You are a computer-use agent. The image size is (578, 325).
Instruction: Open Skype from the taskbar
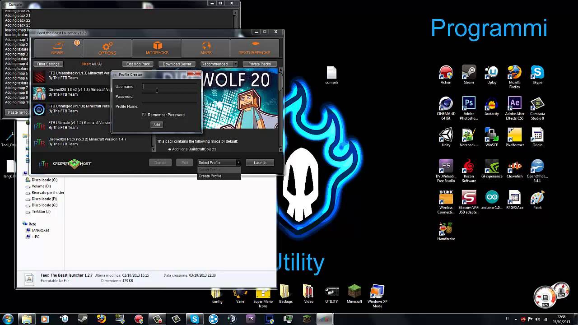pyautogui.click(x=195, y=319)
